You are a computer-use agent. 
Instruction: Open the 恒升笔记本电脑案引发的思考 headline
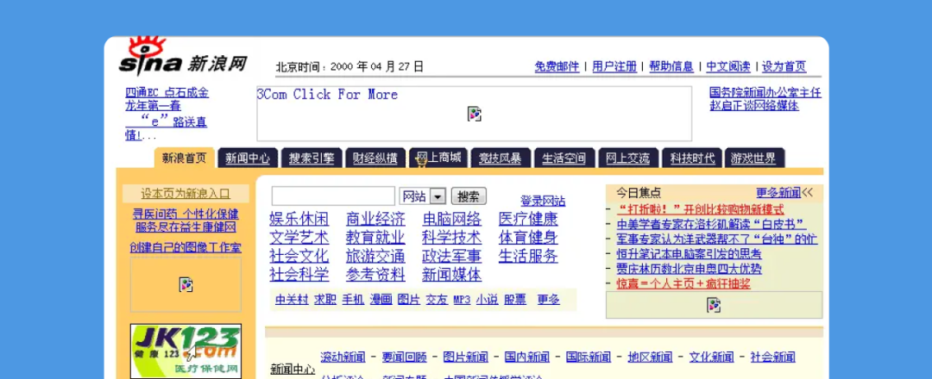click(x=689, y=254)
